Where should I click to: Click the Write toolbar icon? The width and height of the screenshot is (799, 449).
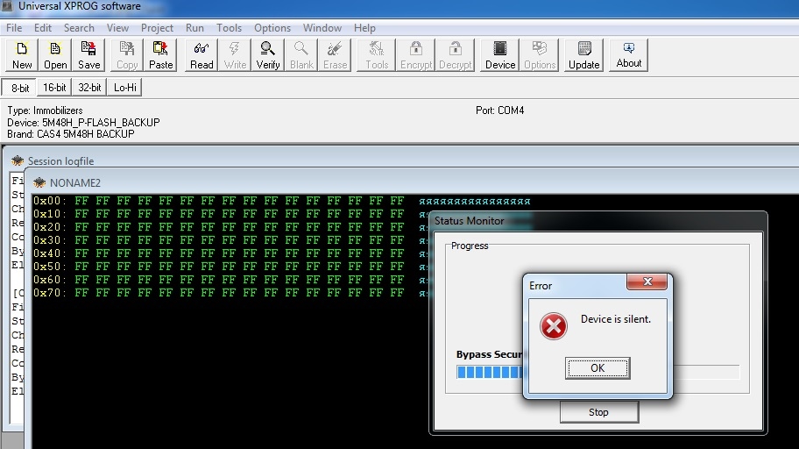pyautogui.click(x=235, y=55)
